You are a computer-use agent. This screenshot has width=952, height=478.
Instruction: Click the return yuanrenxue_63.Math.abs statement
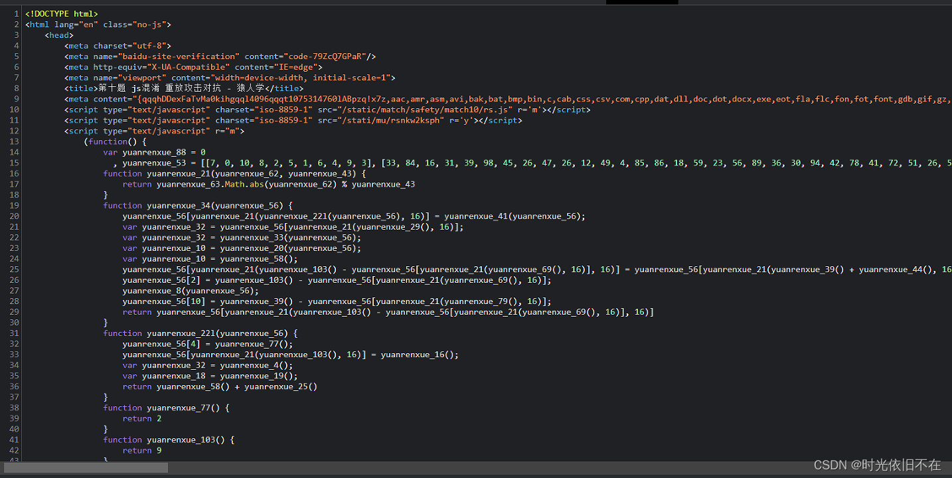coord(269,184)
